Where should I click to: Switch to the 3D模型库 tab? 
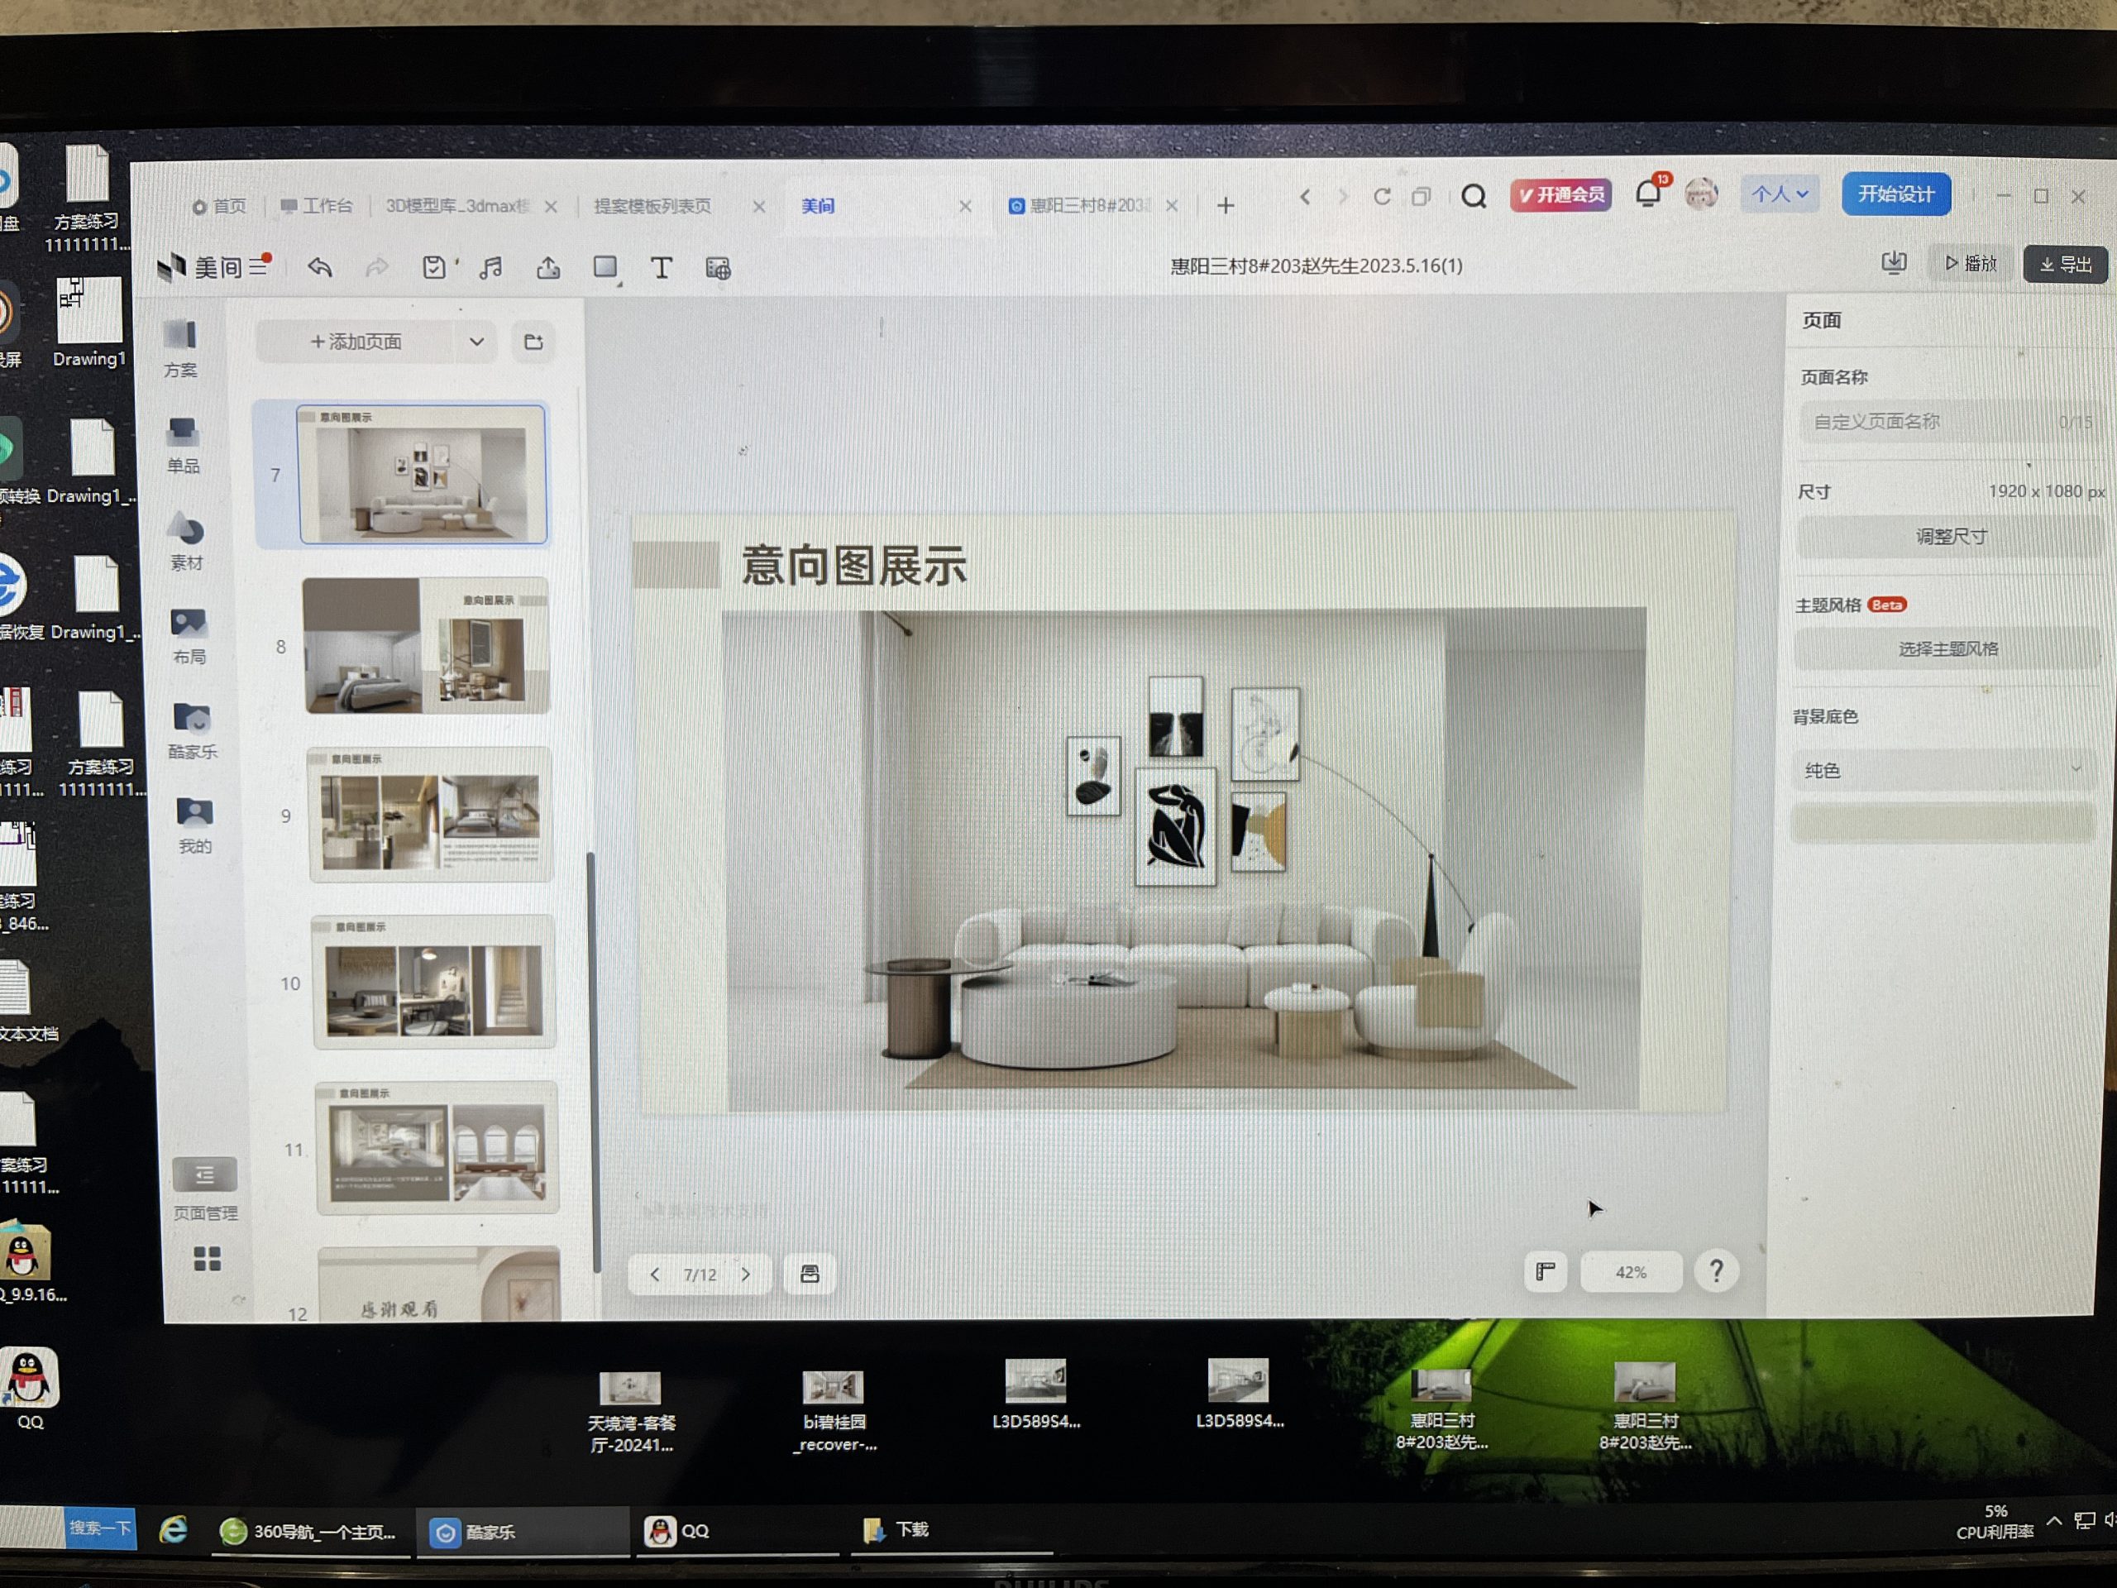coord(457,206)
